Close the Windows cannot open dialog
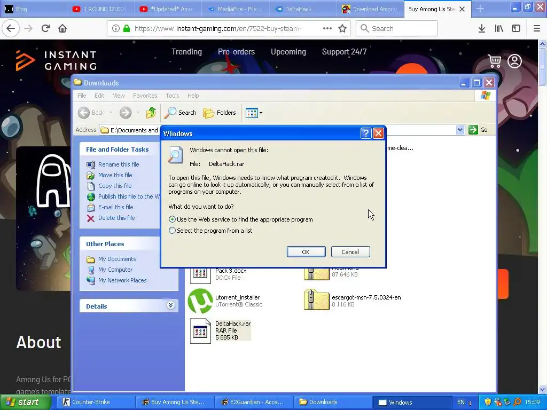 (x=378, y=133)
